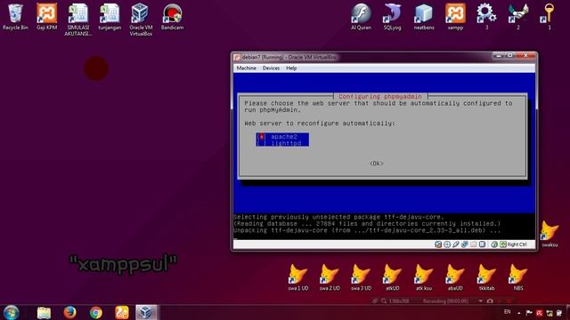Screen dimensions: 570x320
Task: Switch to VirtualBox taskbar button
Action: click(146, 312)
